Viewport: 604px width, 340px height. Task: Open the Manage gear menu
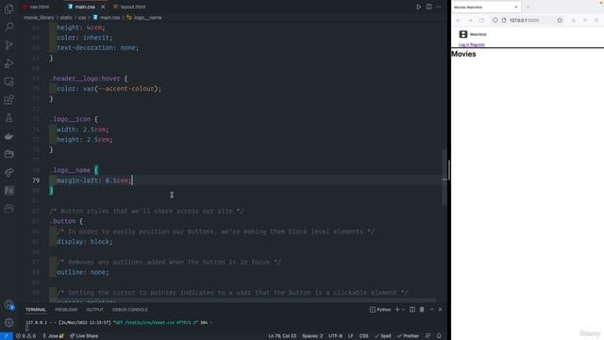coord(8,322)
